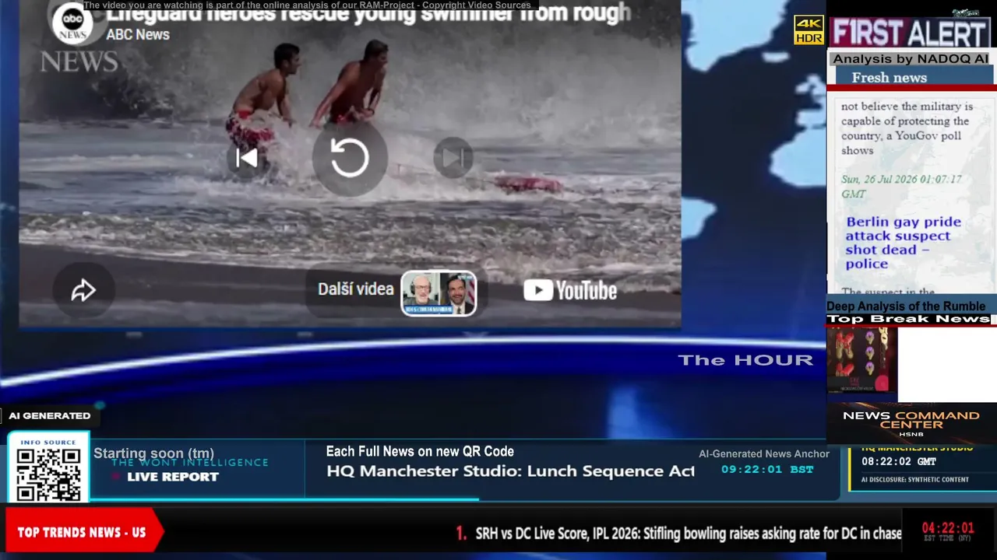Click the 4K HDR badge
Screen dimensions: 997x560
point(809,30)
